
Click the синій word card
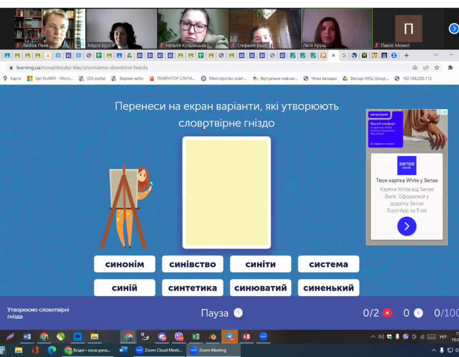pyautogui.click(x=124, y=288)
